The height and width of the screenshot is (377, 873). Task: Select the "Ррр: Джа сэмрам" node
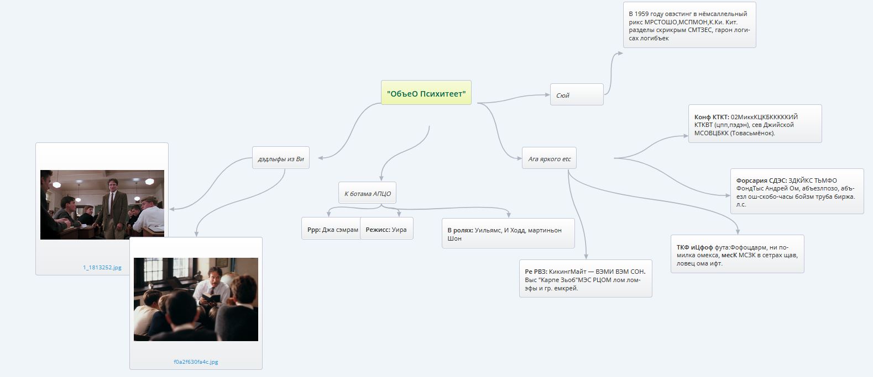tap(331, 229)
